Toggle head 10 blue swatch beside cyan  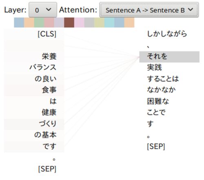(x=119, y=22)
